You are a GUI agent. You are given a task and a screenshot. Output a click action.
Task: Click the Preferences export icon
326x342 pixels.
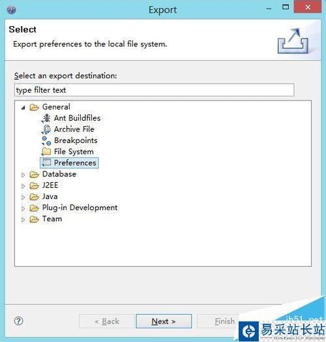tap(46, 163)
